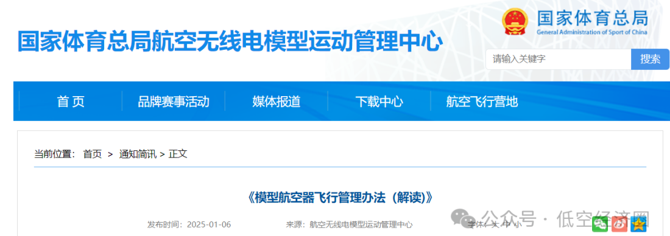Go to 下载中心 navigation item
The image size is (670, 236).
coord(379,102)
